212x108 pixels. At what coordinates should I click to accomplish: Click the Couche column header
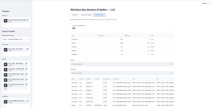click(x=98, y=79)
